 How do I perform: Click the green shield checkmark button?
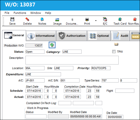click(x=52, y=45)
